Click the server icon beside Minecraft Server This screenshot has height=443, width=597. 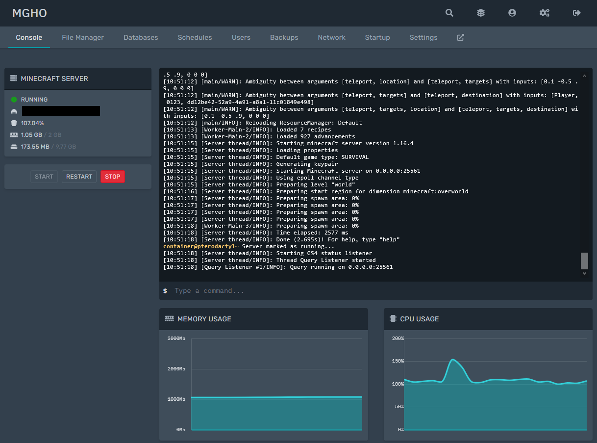[14, 78]
